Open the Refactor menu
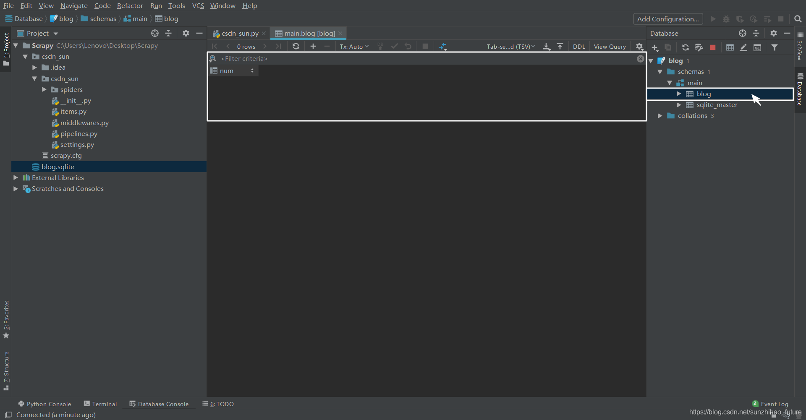 pyautogui.click(x=130, y=5)
